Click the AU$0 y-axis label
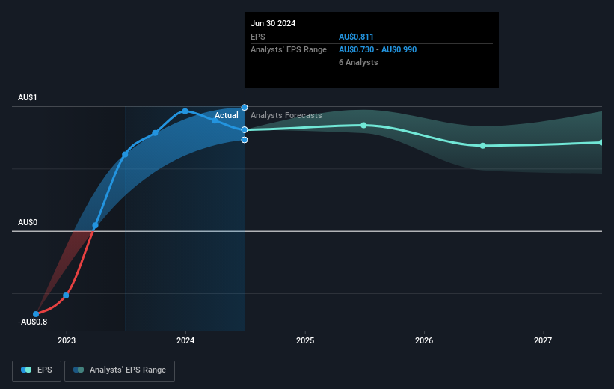The image size is (614, 389). tap(28, 222)
